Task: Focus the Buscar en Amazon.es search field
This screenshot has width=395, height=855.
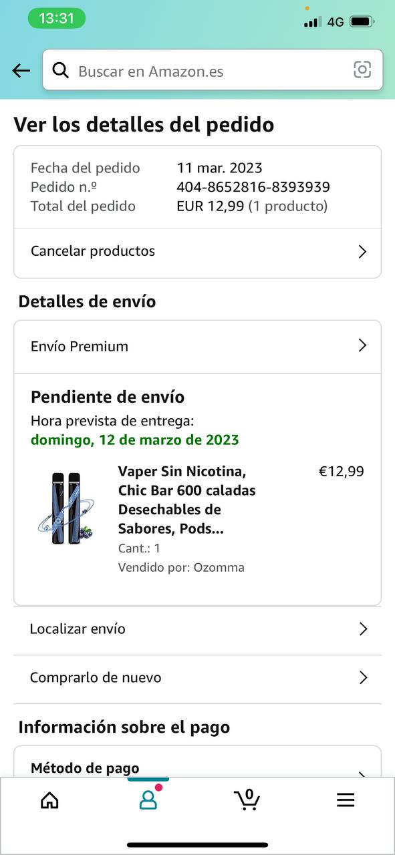Action: [213, 69]
